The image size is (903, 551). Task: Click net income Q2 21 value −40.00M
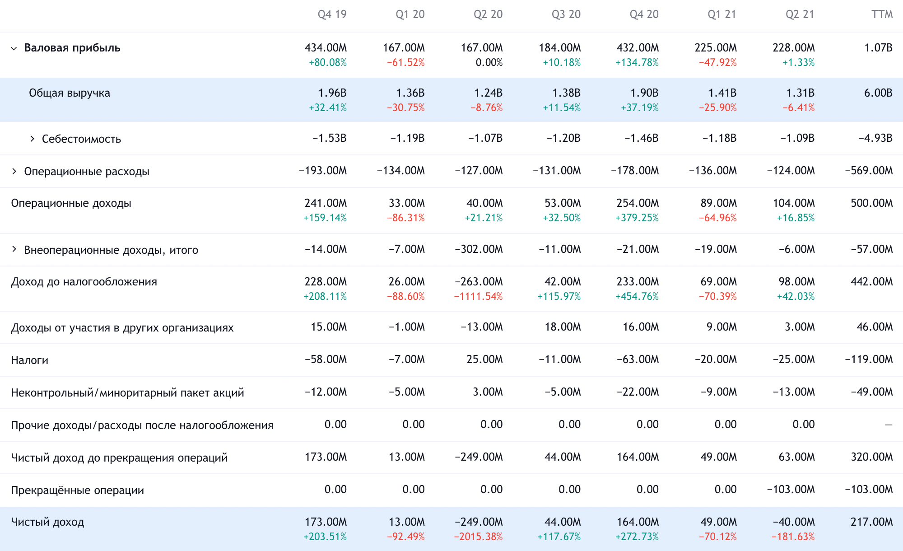[794, 522]
